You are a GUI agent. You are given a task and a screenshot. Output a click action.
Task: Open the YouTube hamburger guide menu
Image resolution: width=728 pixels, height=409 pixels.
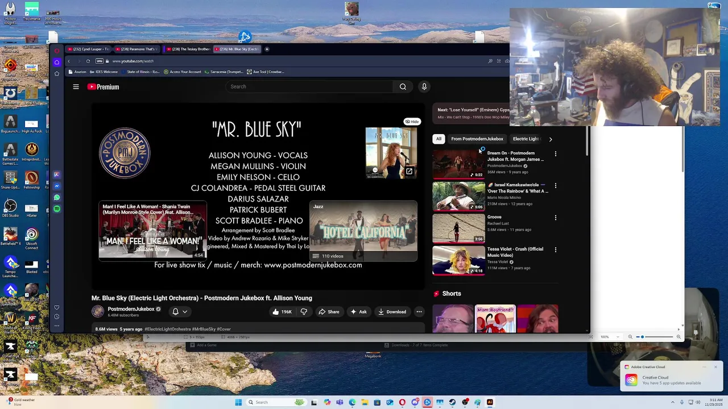point(76,87)
